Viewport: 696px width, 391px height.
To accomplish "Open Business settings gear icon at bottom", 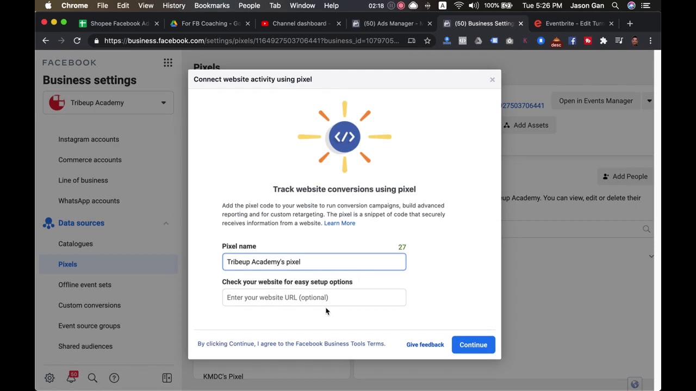I will pyautogui.click(x=49, y=378).
